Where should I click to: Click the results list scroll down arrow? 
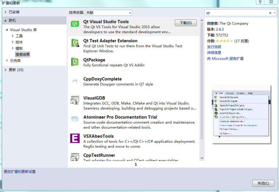pyautogui.click(x=202, y=158)
